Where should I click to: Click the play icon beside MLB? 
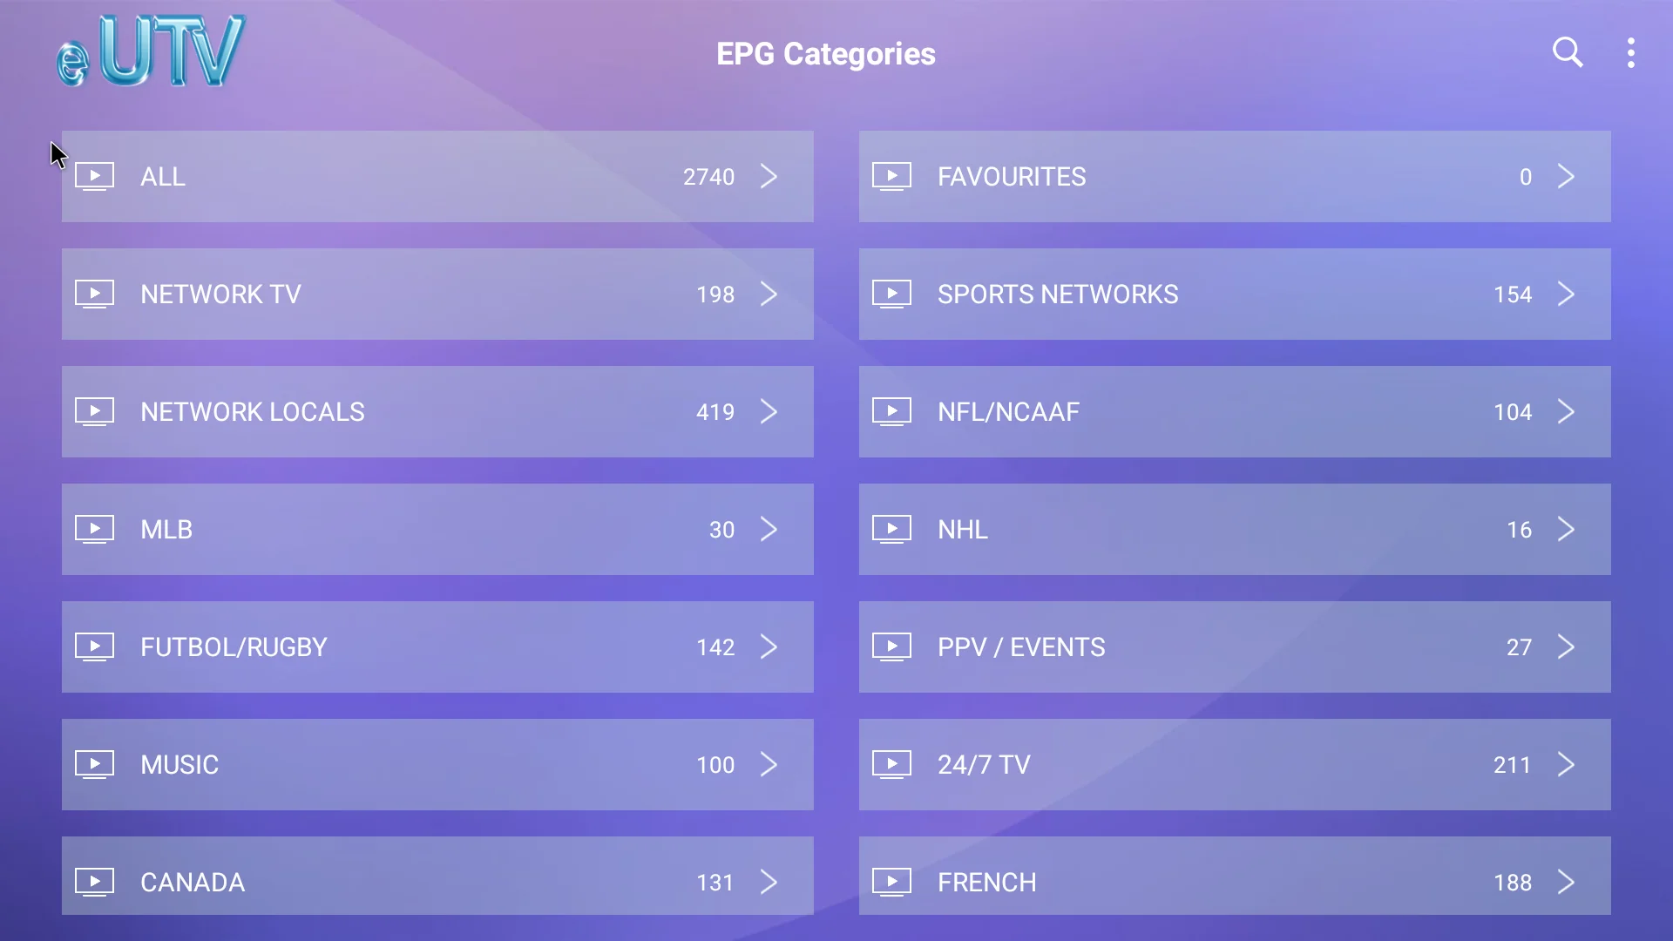tap(94, 530)
